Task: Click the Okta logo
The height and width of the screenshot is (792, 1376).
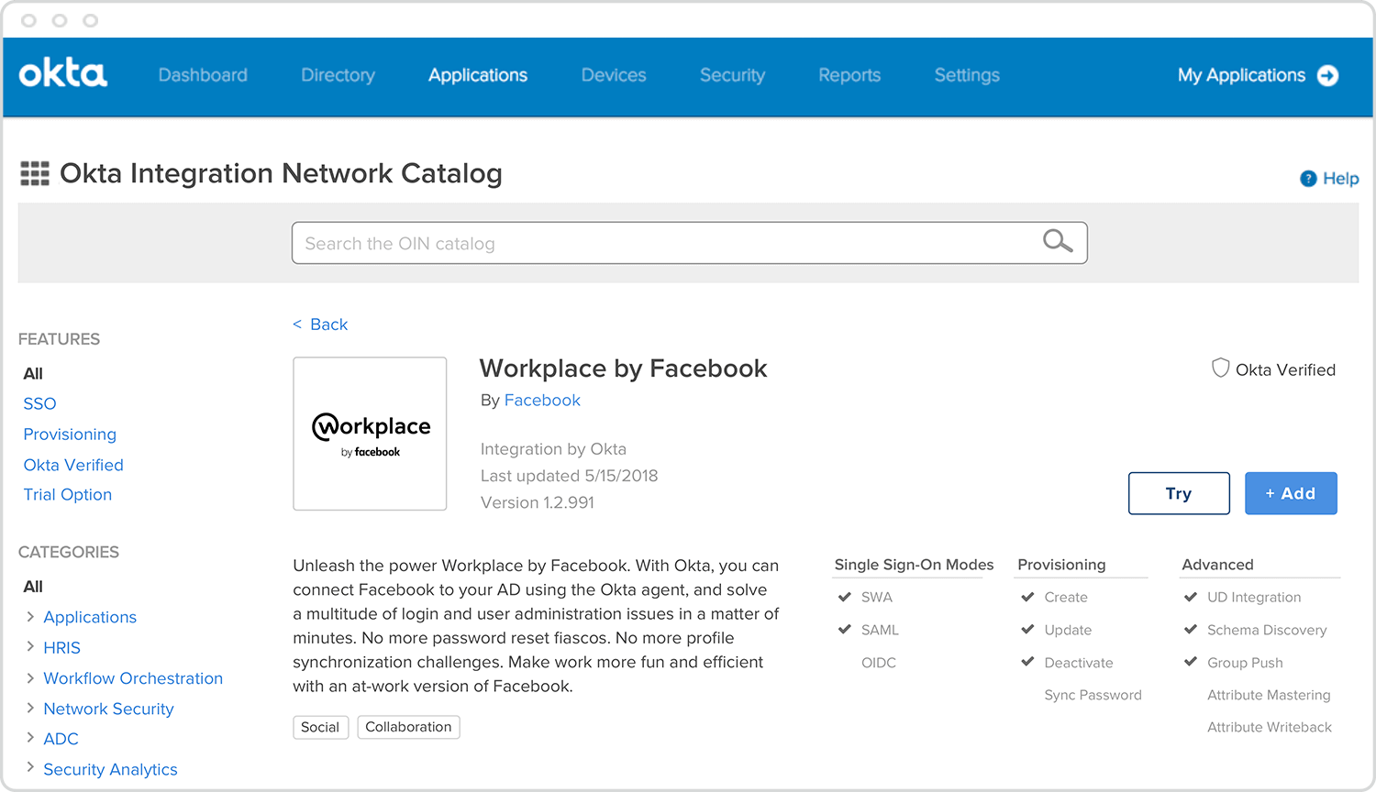Action: pos(63,74)
